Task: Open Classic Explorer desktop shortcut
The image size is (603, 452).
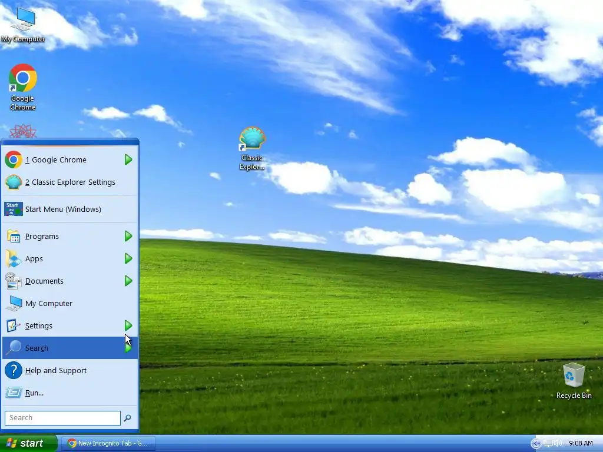Action: point(252,148)
